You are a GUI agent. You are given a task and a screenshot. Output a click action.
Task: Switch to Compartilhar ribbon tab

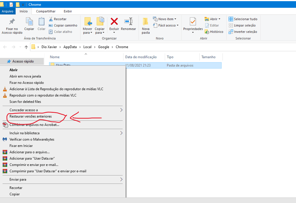(46, 11)
